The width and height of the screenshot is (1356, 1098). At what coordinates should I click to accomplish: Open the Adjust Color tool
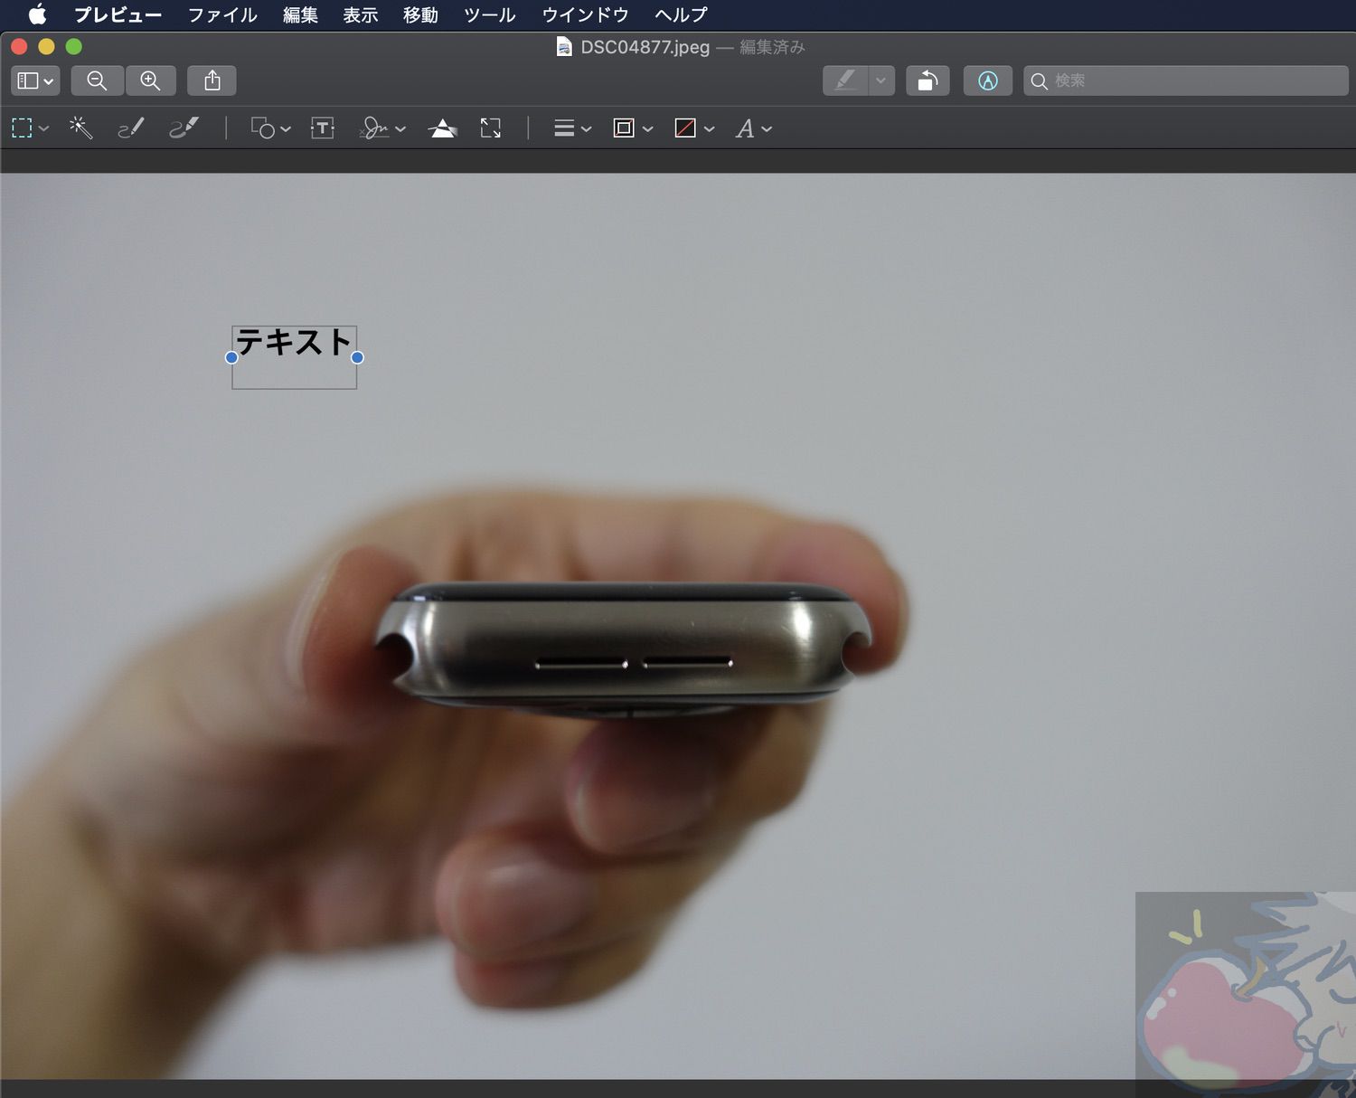pos(442,128)
